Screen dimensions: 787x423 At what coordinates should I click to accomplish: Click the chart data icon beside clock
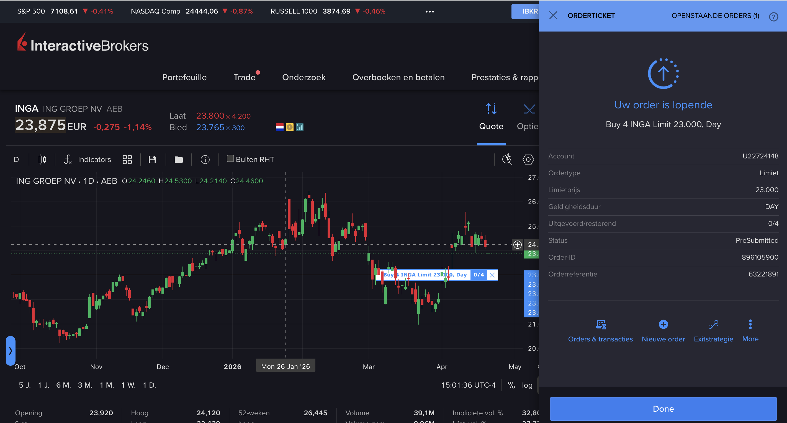(299, 127)
